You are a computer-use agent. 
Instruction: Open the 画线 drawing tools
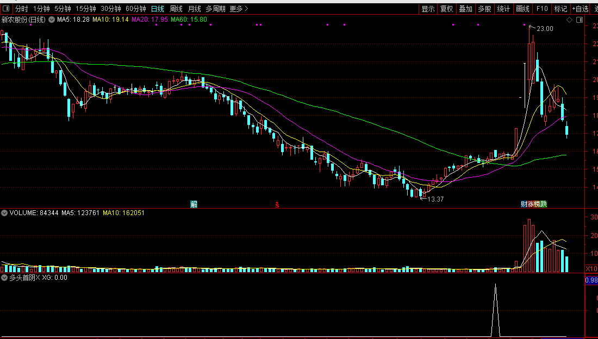pyautogui.click(x=522, y=8)
